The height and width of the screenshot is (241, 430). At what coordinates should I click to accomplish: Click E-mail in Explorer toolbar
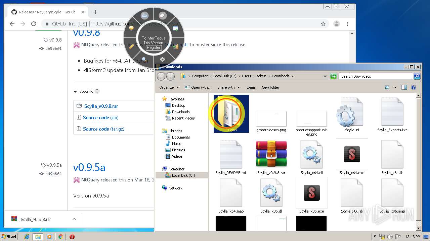(251, 87)
